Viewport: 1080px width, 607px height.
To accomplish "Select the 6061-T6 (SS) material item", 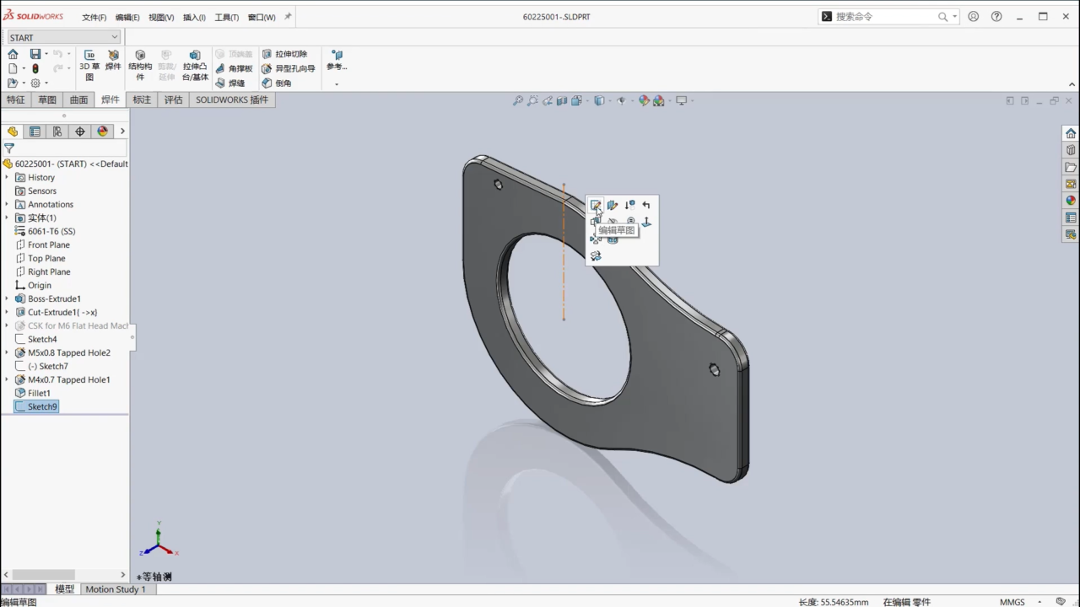I will [45, 232].
